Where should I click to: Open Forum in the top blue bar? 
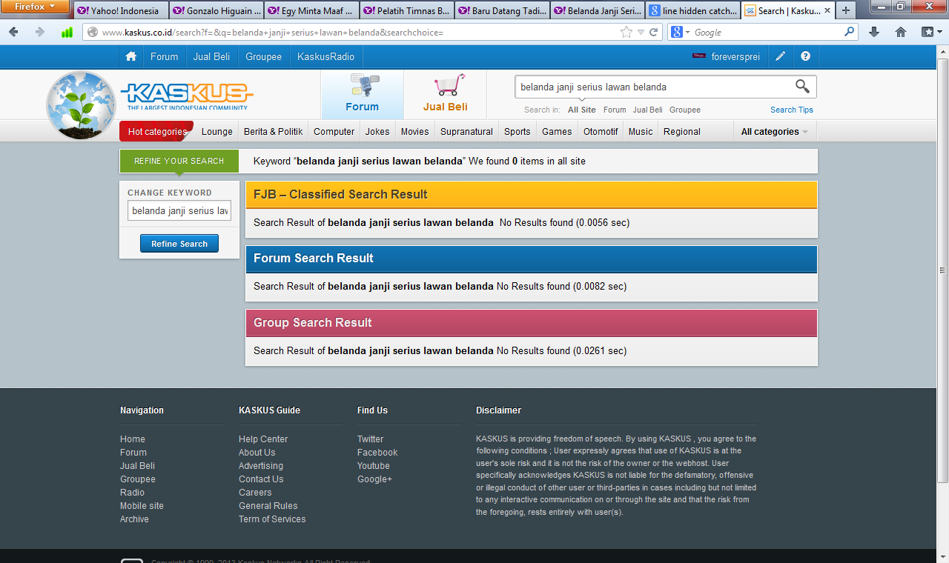164,56
